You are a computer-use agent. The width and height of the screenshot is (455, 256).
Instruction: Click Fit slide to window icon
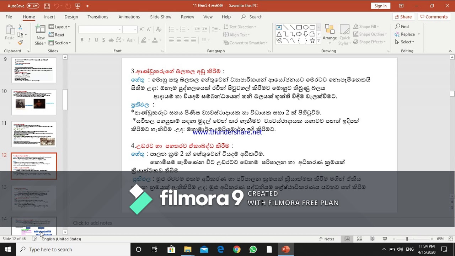(451, 239)
